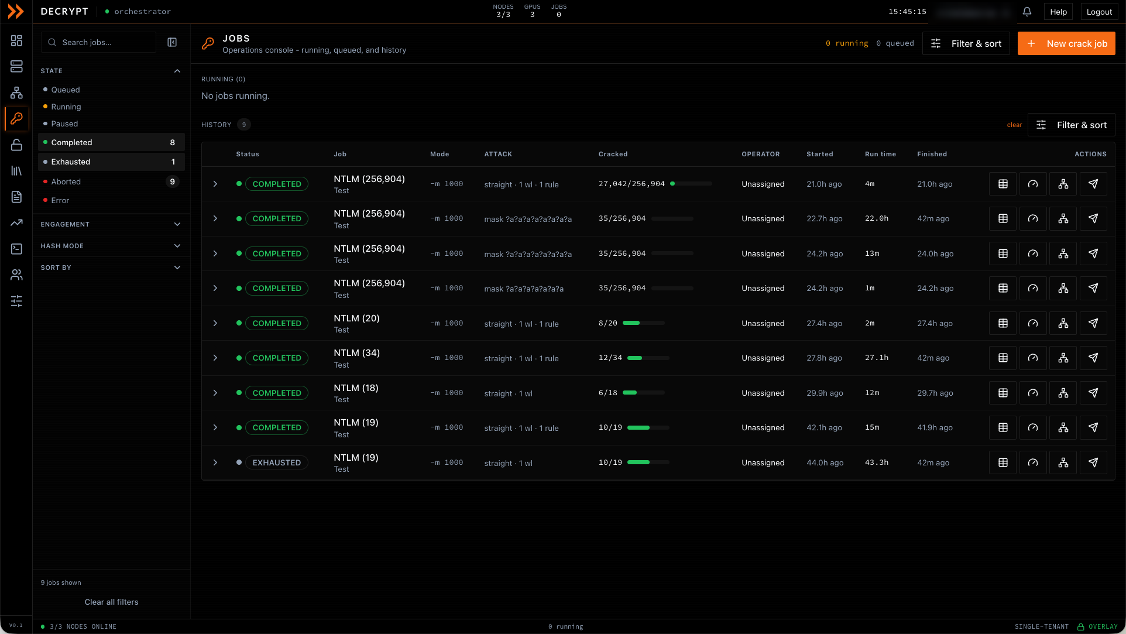Open the document icon in sidebar
Viewport: 1126px width, 634px height.
click(x=16, y=197)
